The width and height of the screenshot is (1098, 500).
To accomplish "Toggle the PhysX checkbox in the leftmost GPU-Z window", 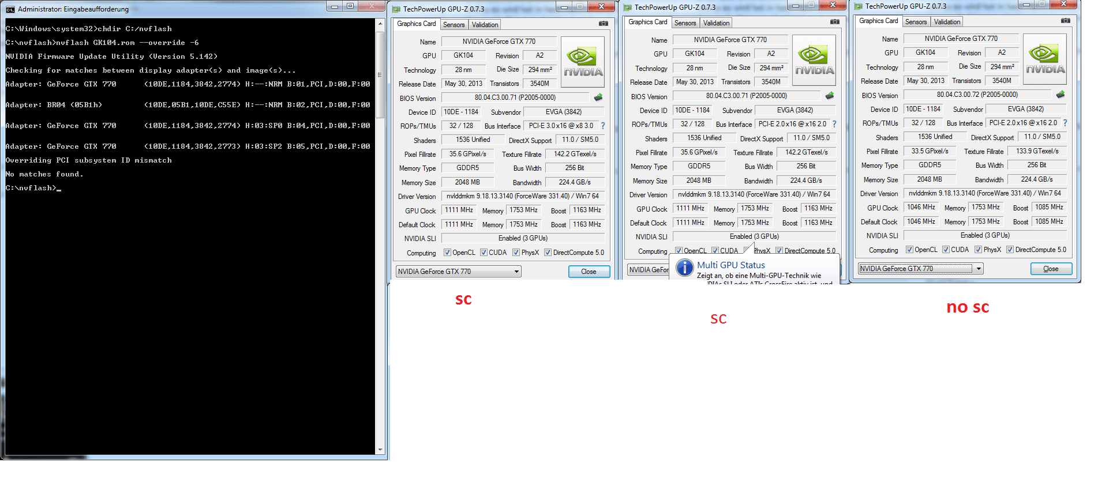I will [516, 253].
